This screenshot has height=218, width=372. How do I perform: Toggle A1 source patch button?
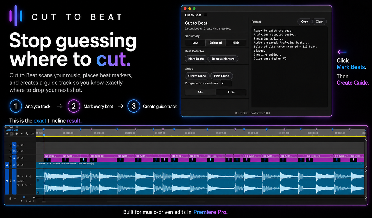7,181
